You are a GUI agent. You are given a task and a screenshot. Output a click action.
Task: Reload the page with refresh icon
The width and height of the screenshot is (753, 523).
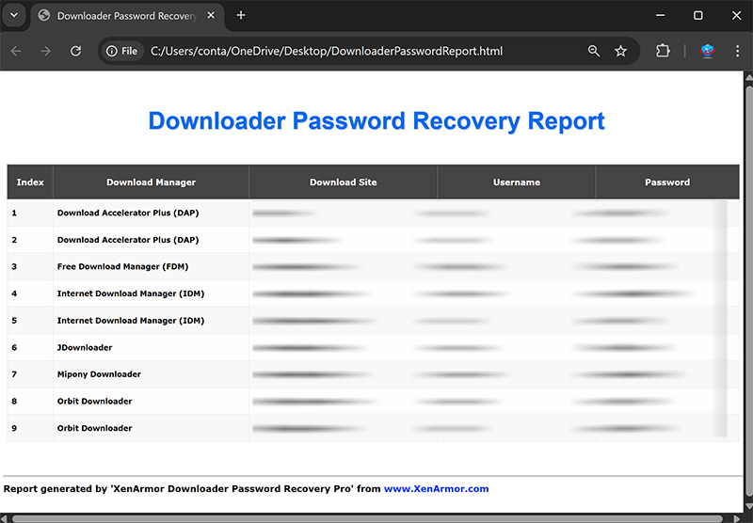pos(76,51)
